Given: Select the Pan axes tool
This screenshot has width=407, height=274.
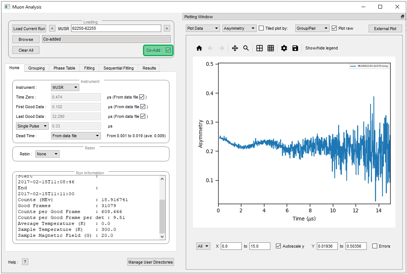Looking at the screenshot, I should [x=235, y=48].
